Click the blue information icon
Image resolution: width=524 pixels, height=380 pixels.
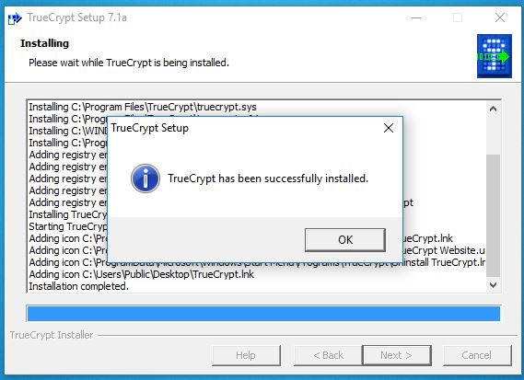[146, 178]
